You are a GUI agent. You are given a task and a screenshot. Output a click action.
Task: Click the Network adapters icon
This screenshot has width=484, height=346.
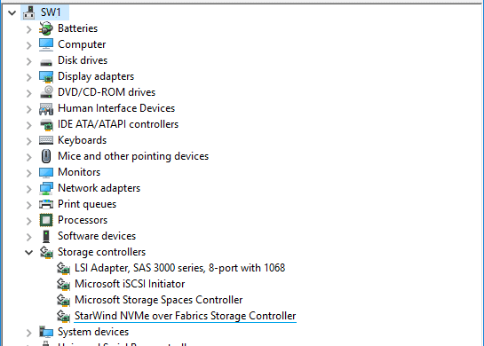(46, 188)
